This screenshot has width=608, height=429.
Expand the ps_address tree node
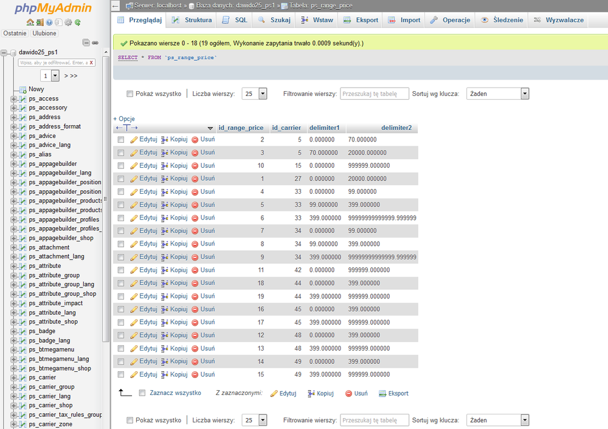tap(13, 117)
